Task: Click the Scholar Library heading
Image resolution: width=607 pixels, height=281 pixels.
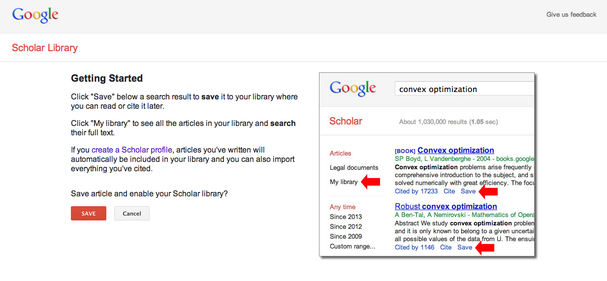Action: tap(45, 48)
